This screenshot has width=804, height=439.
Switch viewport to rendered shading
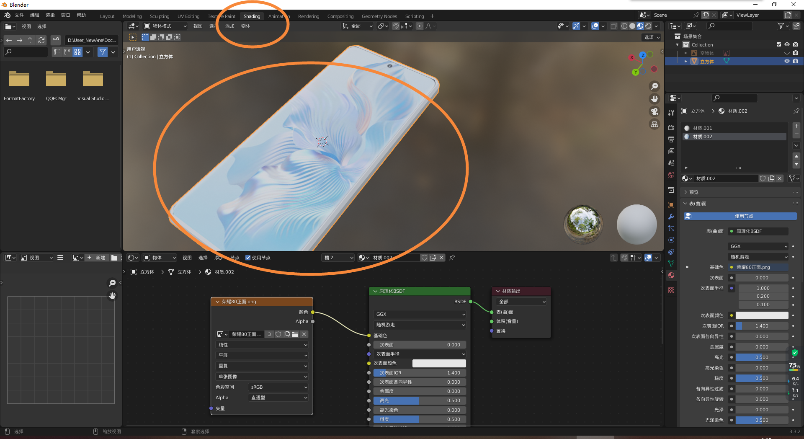click(x=648, y=26)
